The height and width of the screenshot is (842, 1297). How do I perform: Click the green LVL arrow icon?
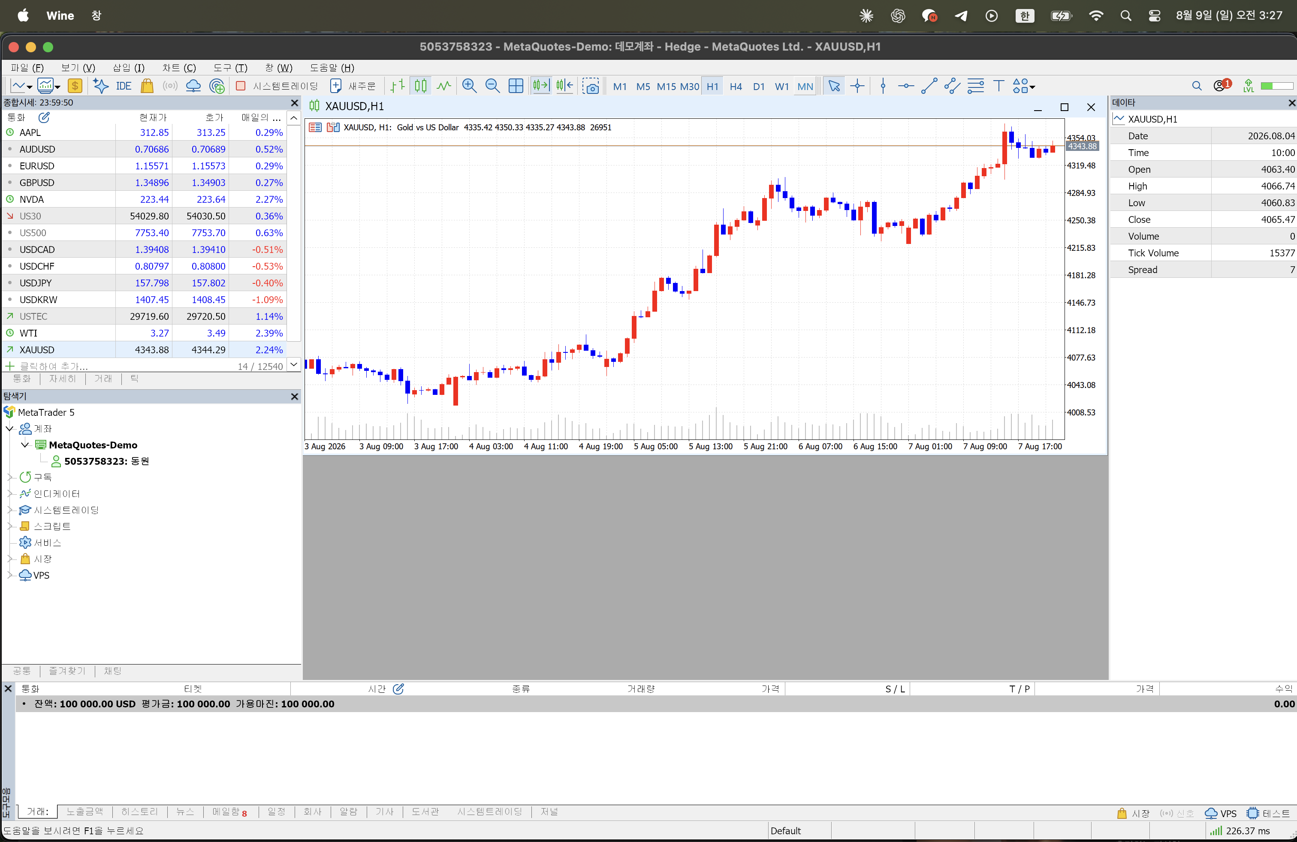(x=1249, y=85)
